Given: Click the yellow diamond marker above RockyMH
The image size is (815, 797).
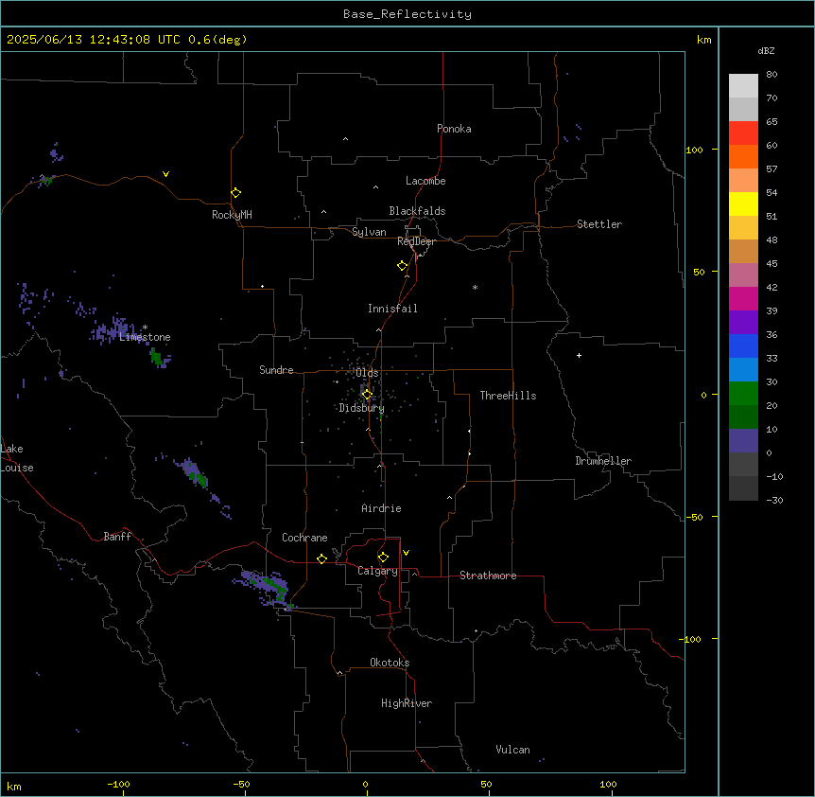Looking at the screenshot, I should click(x=236, y=193).
